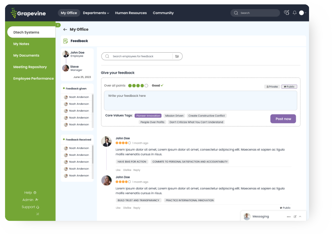Reply to the first John Doe feedback
The height and width of the screenshot is (234, 336).
pyautogui.click(x=137, y=170)
